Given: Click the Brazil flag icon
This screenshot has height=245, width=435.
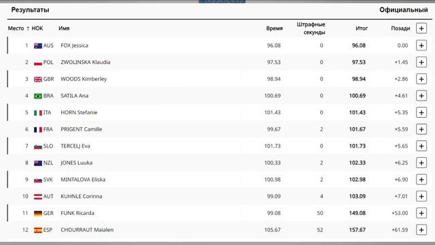Looking at the screenshot, I should pyautogui.click(x=38, y=96).
